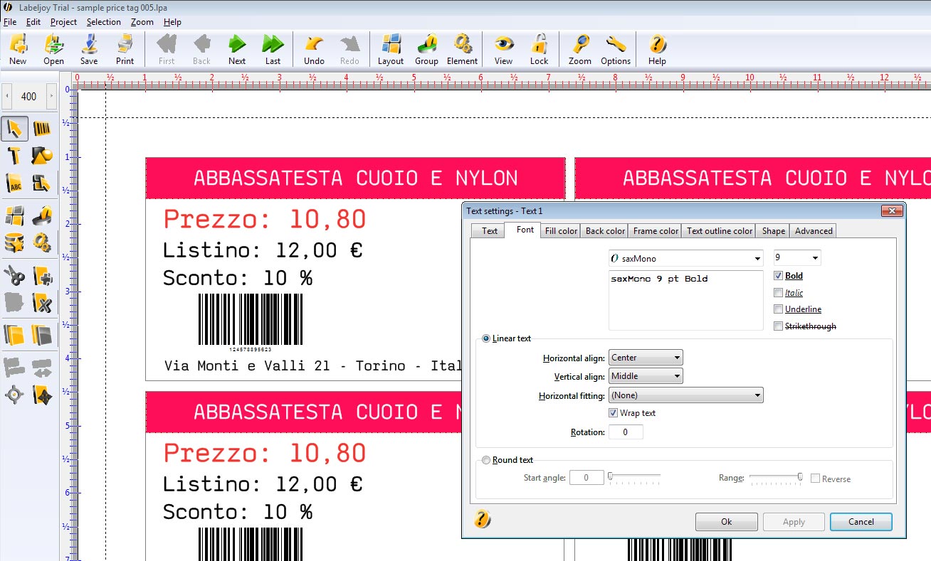This screenshot has width=931, height=561.
Task: Click Via Monti e Valli address text
Action: [312, 366]
